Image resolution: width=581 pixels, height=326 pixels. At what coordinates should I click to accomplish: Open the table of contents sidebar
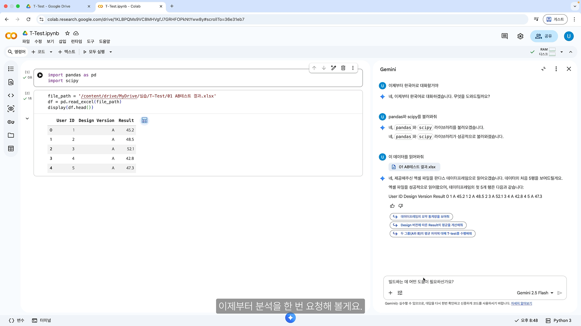point(11,69)
